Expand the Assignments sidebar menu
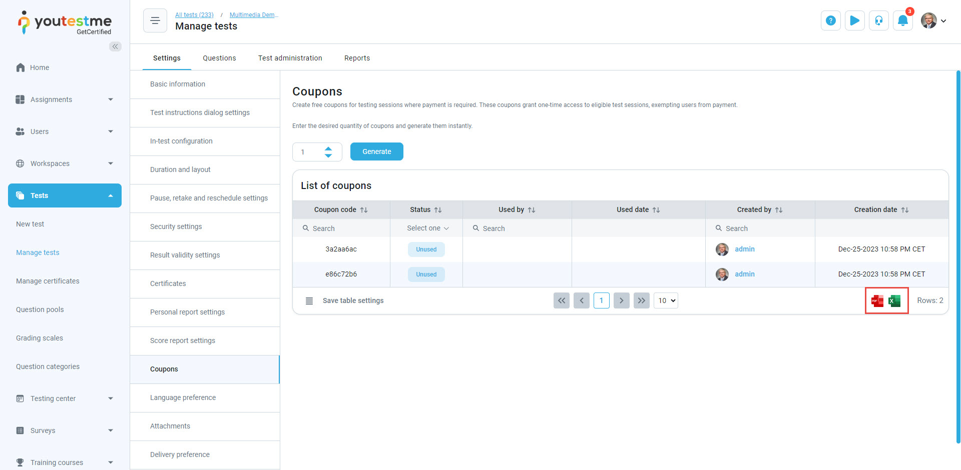Viewport: 961px width, 470px height. coord(111,99)
